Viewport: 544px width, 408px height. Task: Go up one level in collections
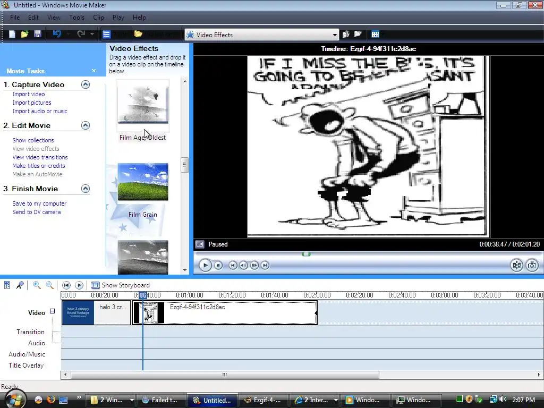coord(346,34)
